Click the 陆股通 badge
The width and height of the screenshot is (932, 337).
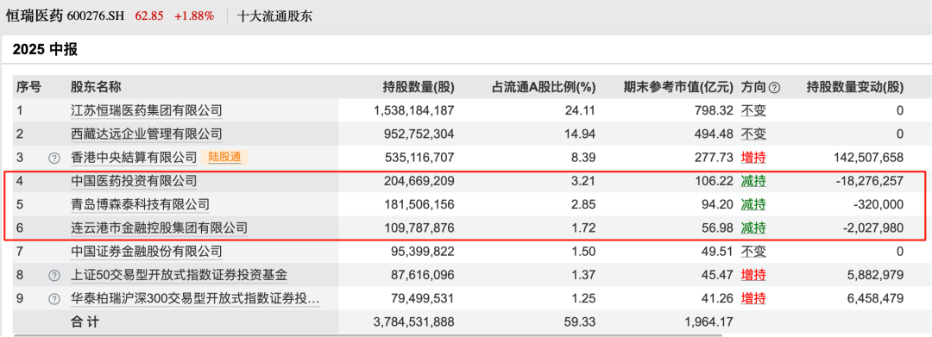click(x=224, y=157)
